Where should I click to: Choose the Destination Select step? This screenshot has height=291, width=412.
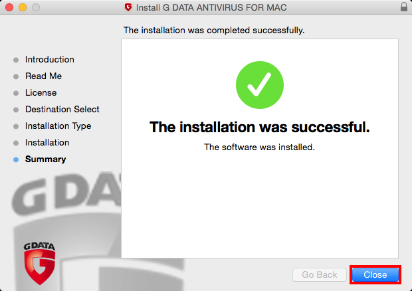(x=62, y=109)
